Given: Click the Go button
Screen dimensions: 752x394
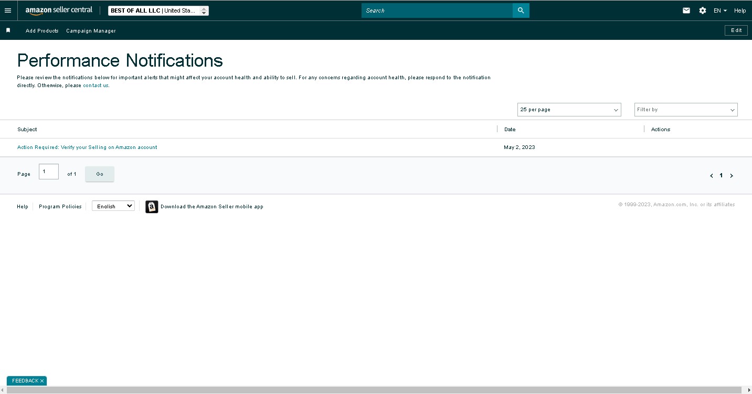Looking at the screenshot, I should point(100,174).
